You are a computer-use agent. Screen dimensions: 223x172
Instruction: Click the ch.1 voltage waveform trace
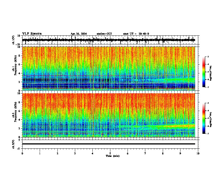click(109, 40)
